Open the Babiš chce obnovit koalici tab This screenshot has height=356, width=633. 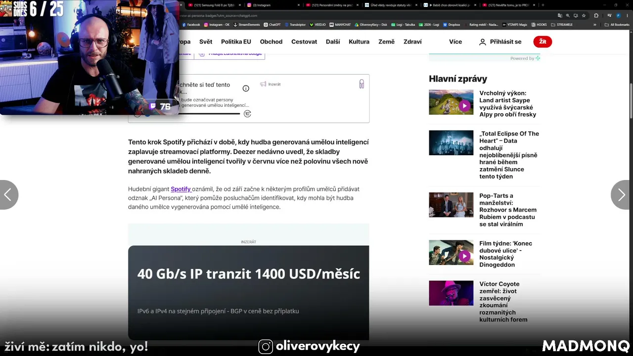pos(449,5)
